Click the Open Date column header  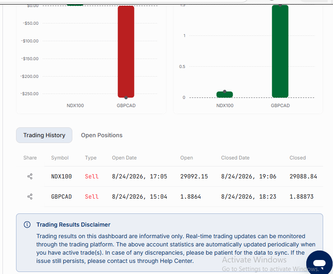pos(124,158)
